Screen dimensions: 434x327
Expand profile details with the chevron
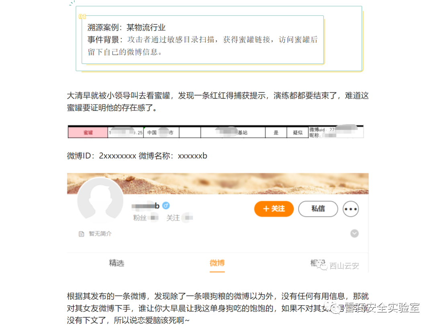[354, 233]
